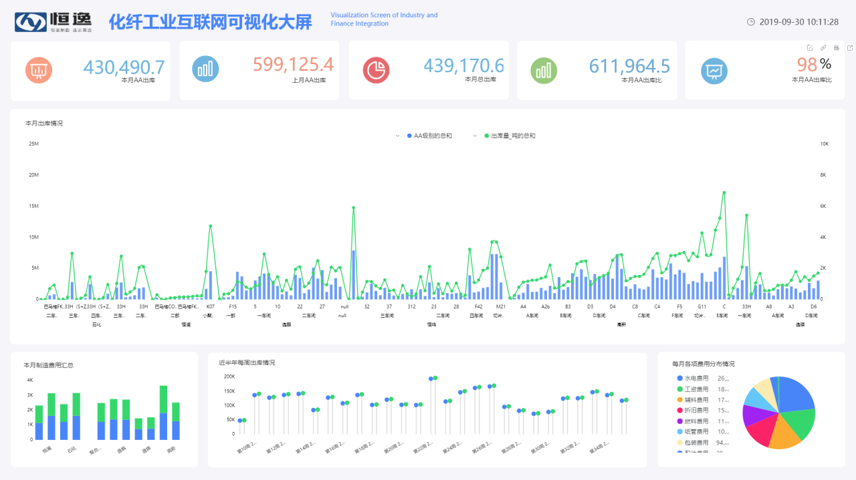Screen dimensions: 856x480
Task: Click the orange 本月AA出库 stat icon
Action: point(38,69)
